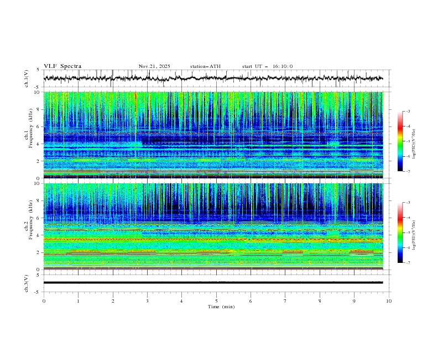Click the "5" tick on the ch.1(V) axis
This screenshot has width=438, height=338.
pos(38,70)
